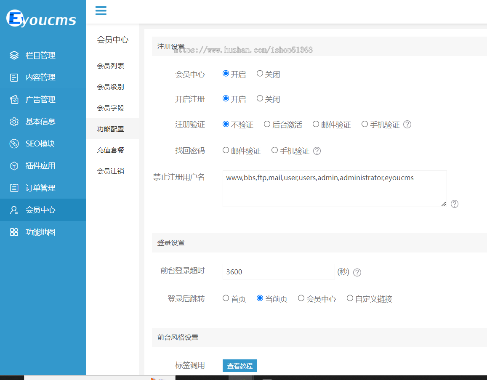The width and height of the screenshot is (487, 380).
Task: Click the 功能地图 grid icon
Action: (x=14, y=232)
